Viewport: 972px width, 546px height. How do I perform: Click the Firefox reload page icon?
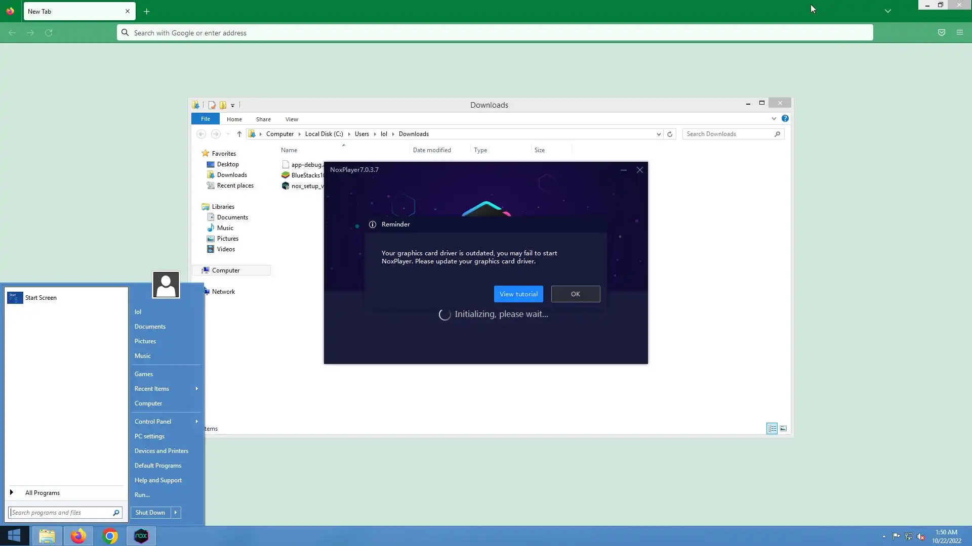pyautogui.click(x=49, y=32)
